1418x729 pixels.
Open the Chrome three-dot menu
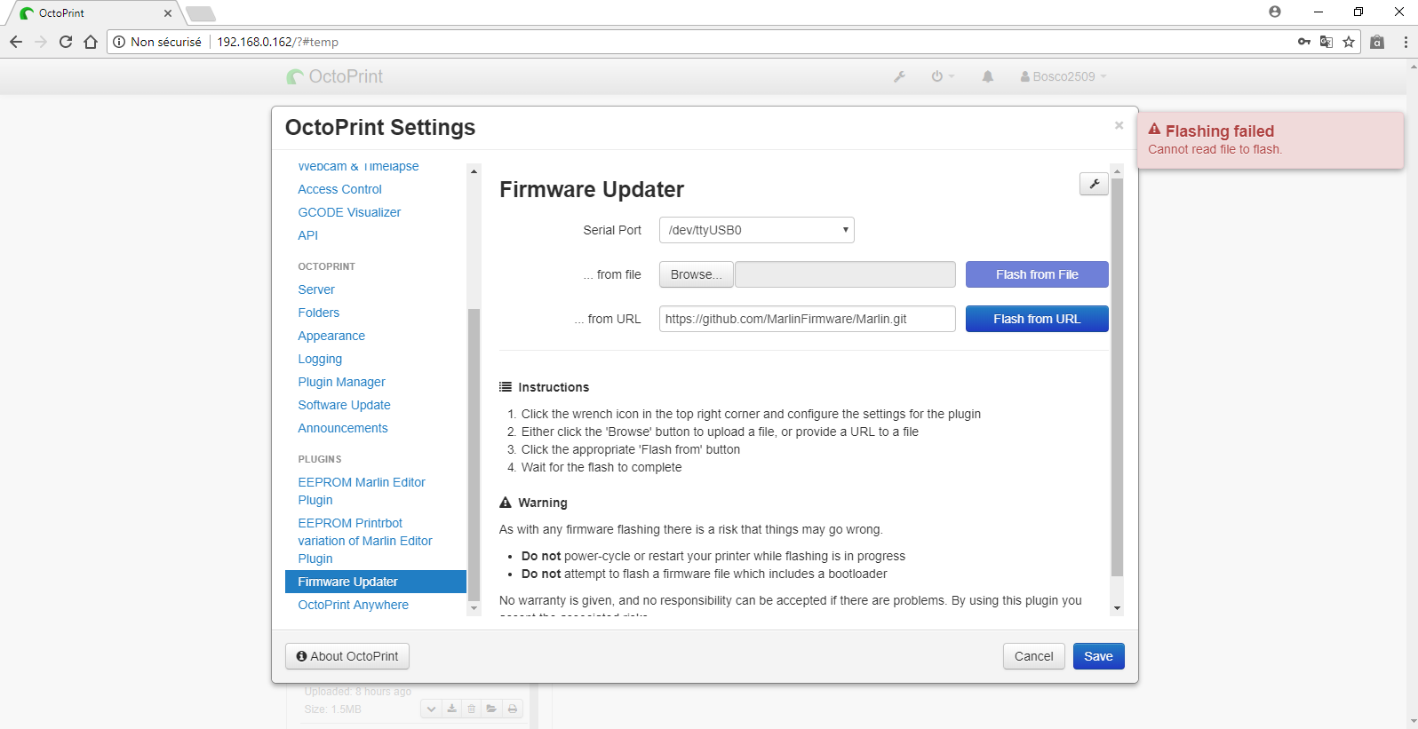pyautogui.click(x=1405, y=42)
